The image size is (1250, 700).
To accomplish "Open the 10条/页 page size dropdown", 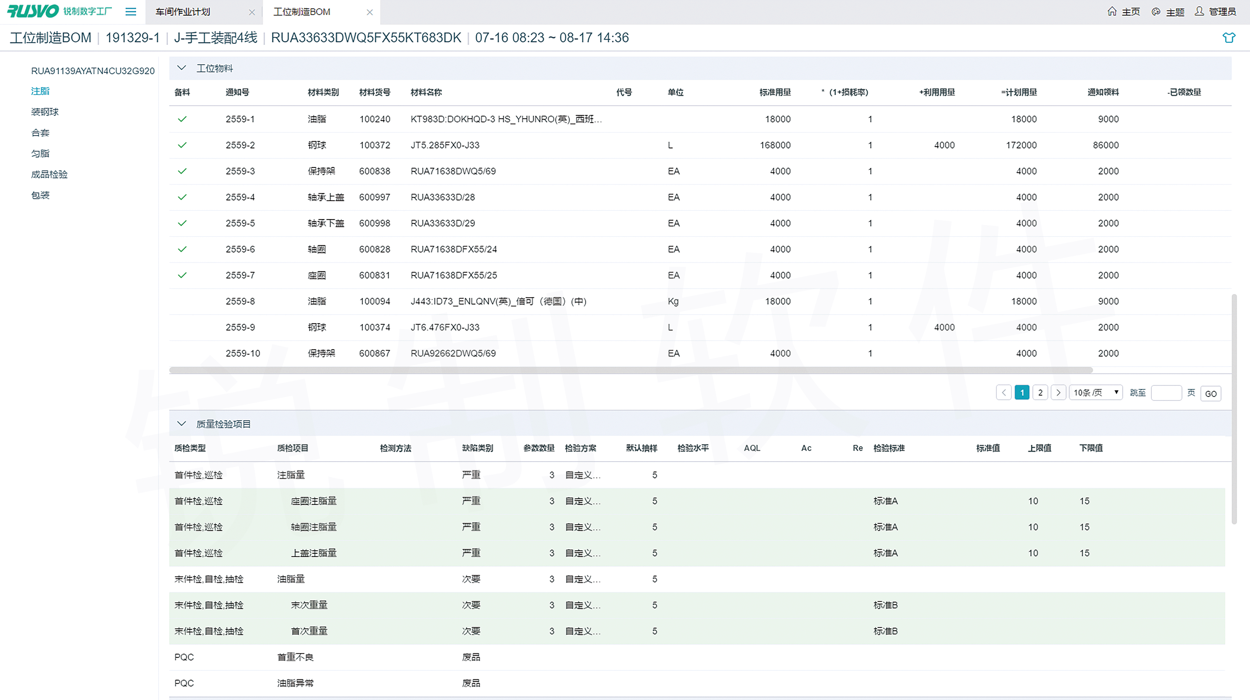I will tap(1096, 392).
